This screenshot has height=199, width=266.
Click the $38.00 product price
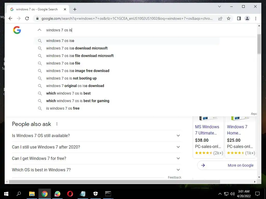[x=202, y=140]
